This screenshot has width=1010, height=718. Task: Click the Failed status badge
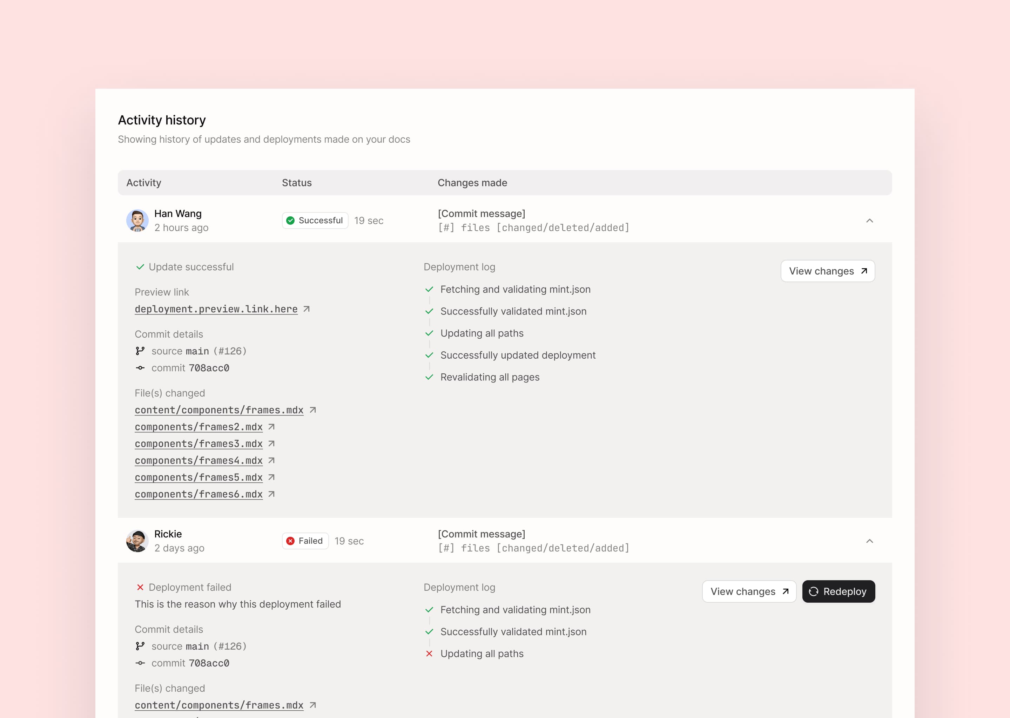coord(305,541)
